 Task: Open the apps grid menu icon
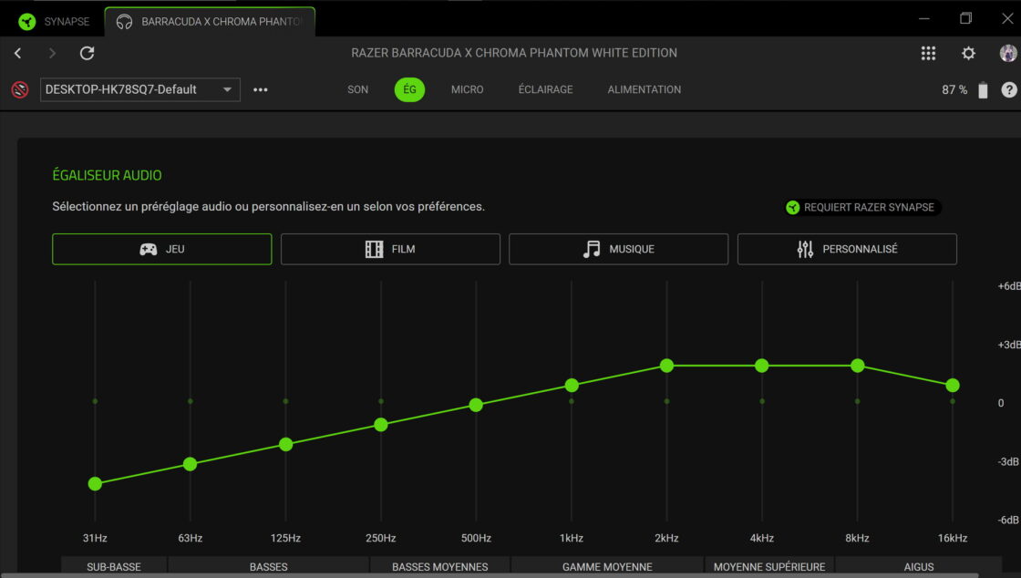pyautogui.click(x=928, y=53)
